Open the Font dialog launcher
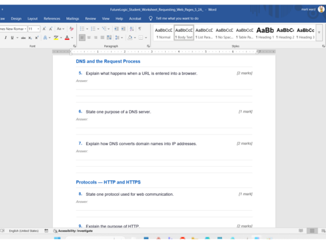 (74, 46)
